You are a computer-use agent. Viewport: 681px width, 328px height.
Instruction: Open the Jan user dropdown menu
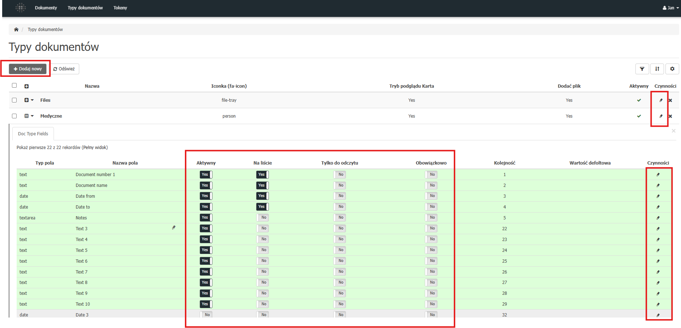pyautogui.click(x=671, y=8)
